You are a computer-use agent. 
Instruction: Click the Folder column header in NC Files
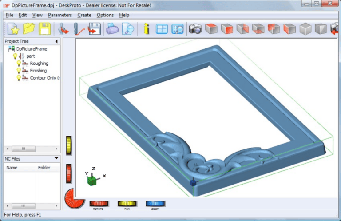(x=44, y=168)
